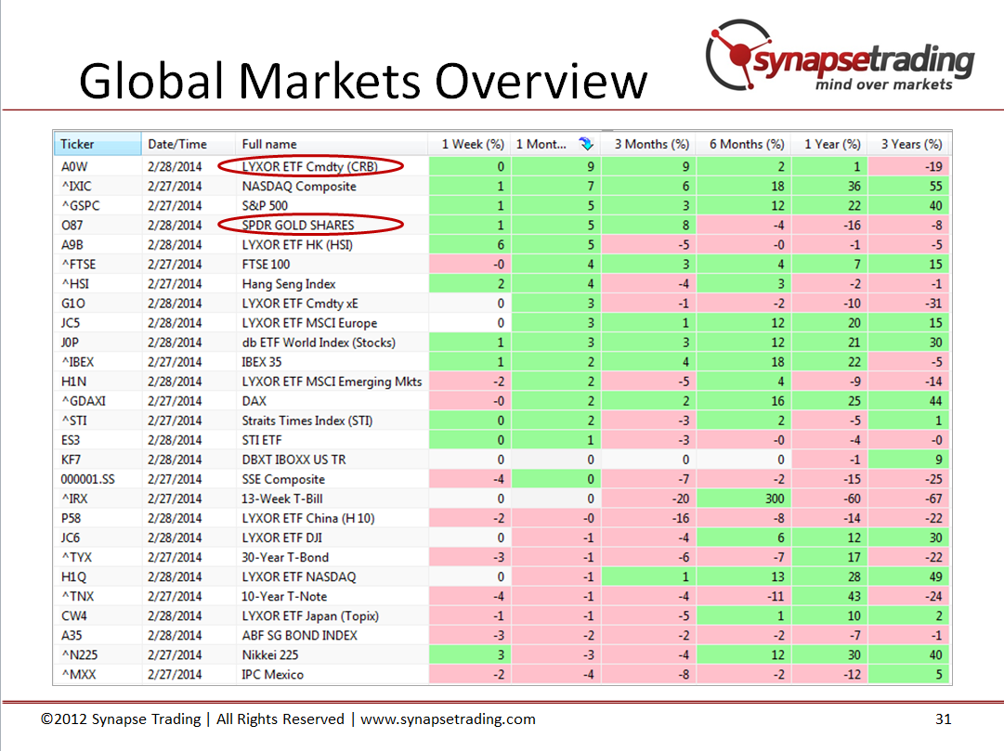Click the 1 Year (%) column header
Image resolution: width=1004 pixels, height=751 pixels.
point(832,144)
